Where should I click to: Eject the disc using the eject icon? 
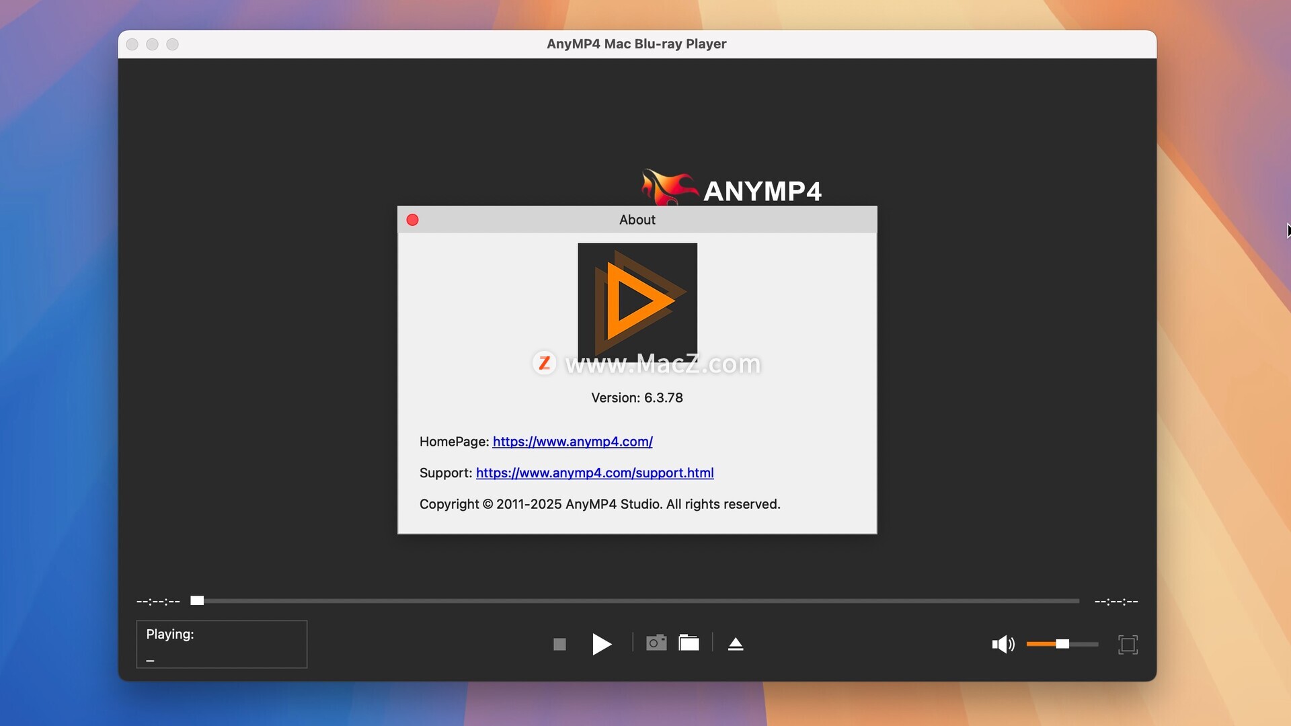736,644
